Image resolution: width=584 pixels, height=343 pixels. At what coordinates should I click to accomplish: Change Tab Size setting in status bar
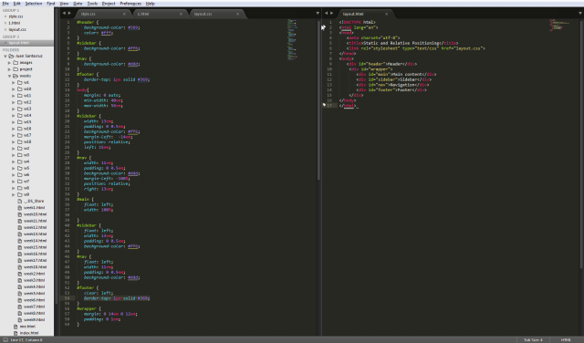point(533,340)
